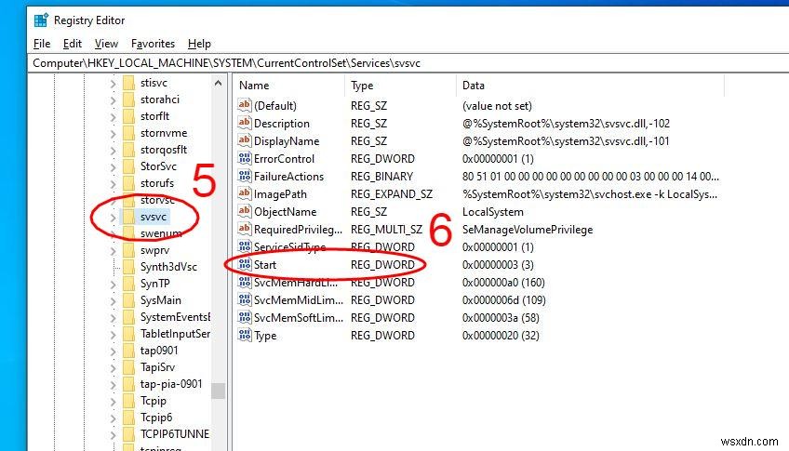Open the View menu
The height and width of the screenshot is (451, 789).
click(x=106, y=44)
